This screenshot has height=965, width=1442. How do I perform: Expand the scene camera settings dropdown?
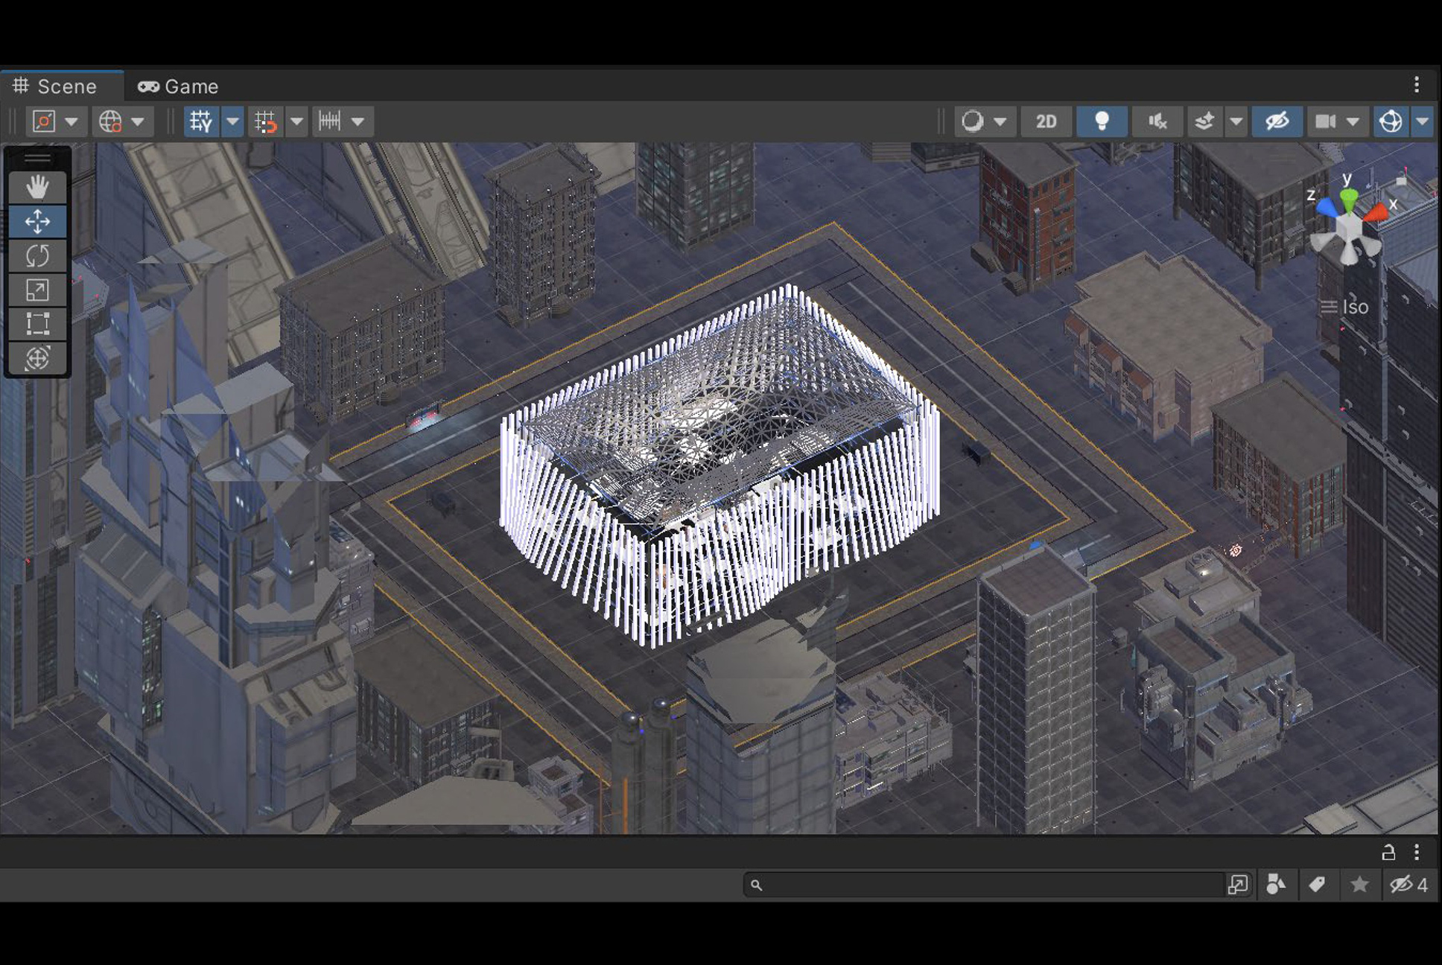tap(1353, 121)
